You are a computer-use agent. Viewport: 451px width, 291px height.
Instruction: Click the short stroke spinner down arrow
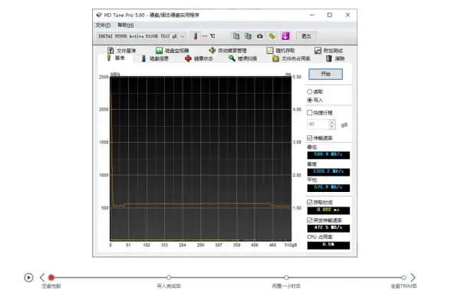pos(332,127)
